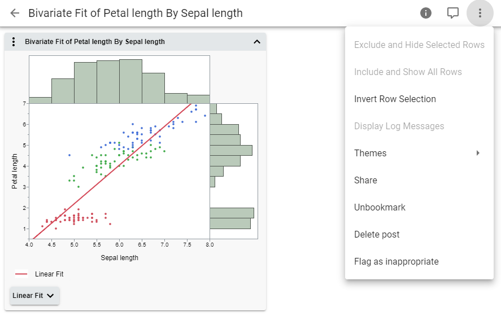Click the back arrow icon
This screenshot has height=316, width=501.
pos(15,13)
